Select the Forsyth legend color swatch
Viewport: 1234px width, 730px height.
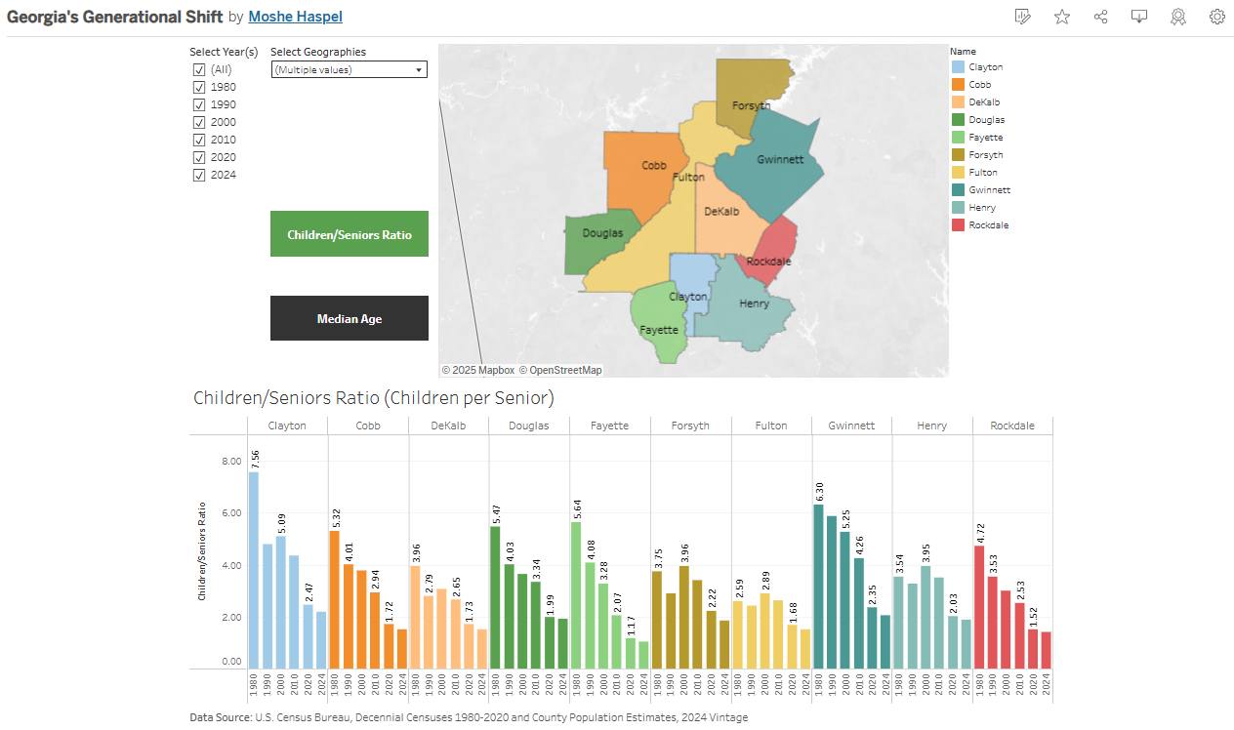(x=958, y=155)
